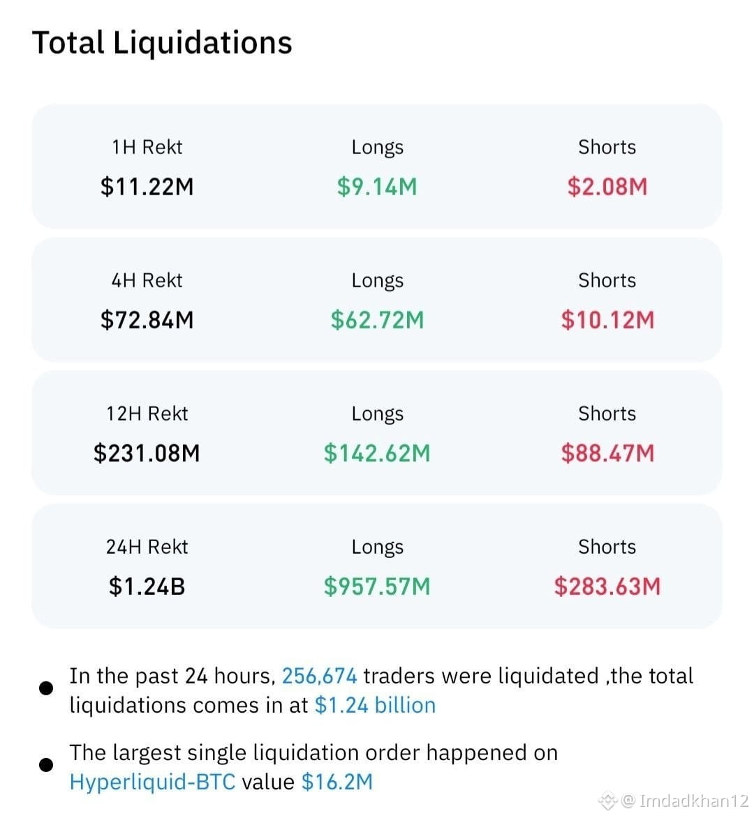Screen dimensions: 754x818
Task: Click the 12H Longs value $142.62M
Action: [377, 453]
